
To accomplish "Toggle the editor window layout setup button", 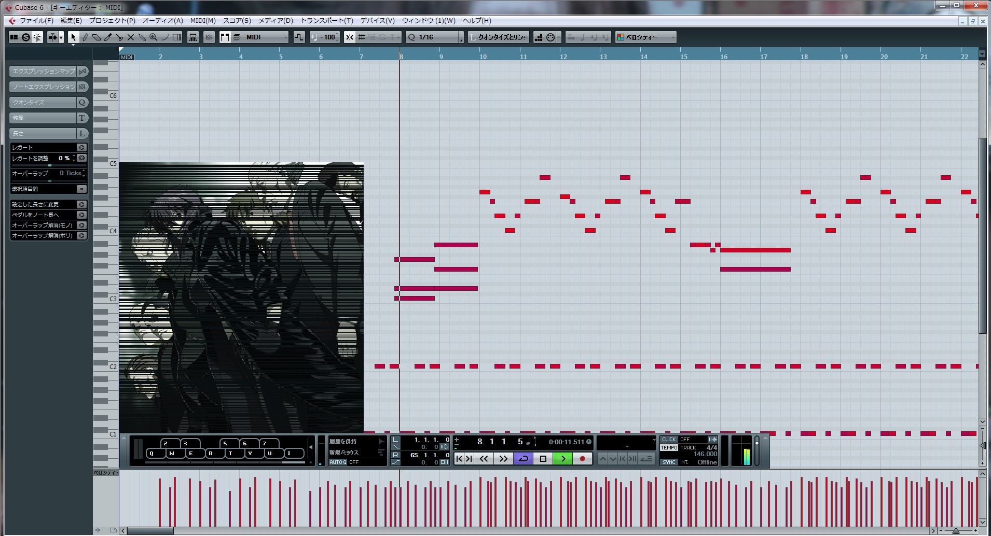I will click(x=14, y=37).
